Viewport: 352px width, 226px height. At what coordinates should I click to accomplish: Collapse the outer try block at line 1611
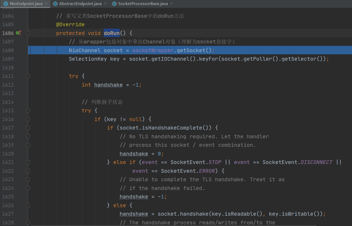(28, 76)
